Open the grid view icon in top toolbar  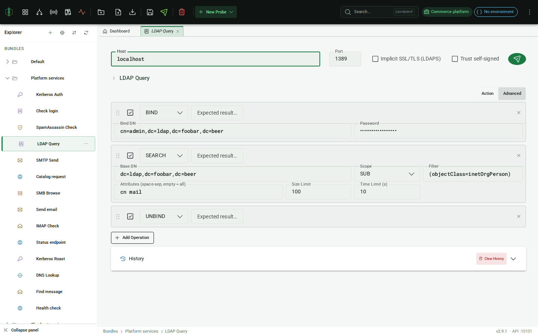coord(25,12)
